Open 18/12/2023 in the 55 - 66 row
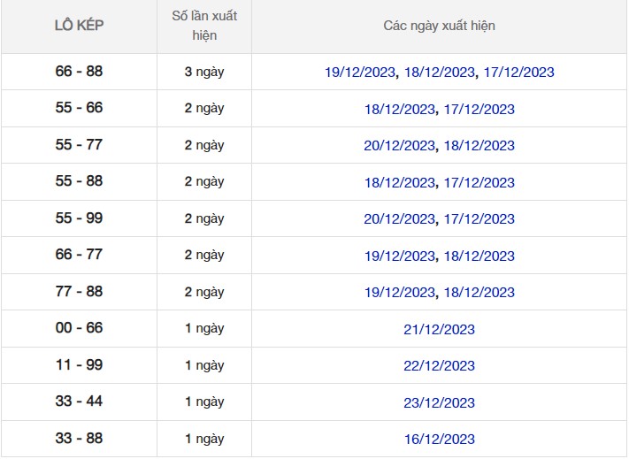Image resolution: width=629 pixels, height=459 pixels. coord(400,110)
